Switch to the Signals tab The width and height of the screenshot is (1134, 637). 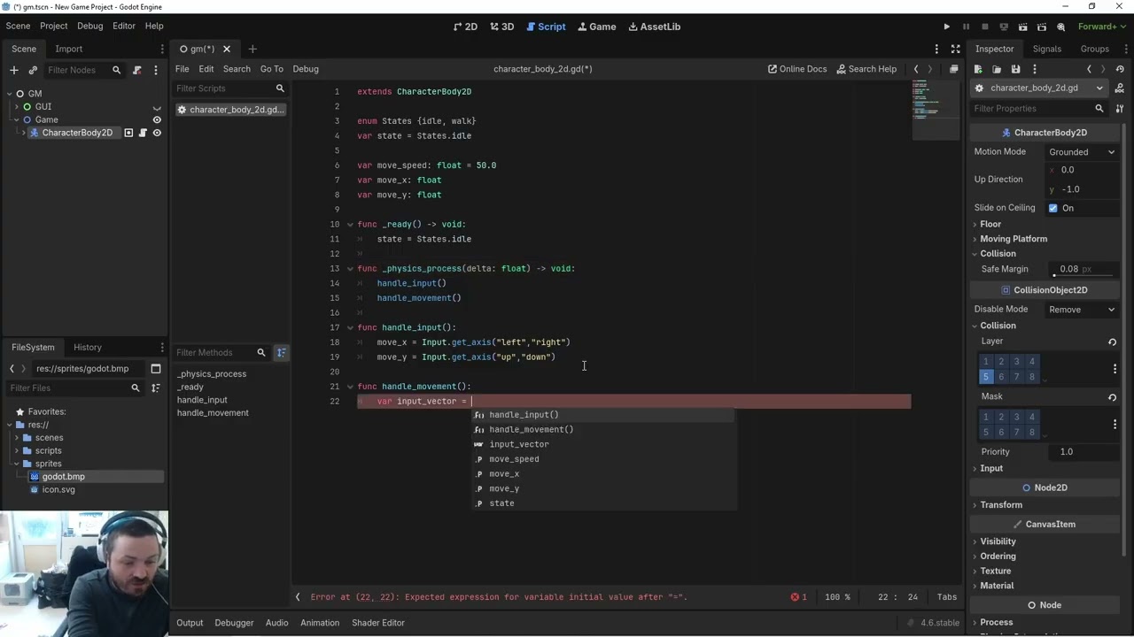click(x=1046, y=49)
